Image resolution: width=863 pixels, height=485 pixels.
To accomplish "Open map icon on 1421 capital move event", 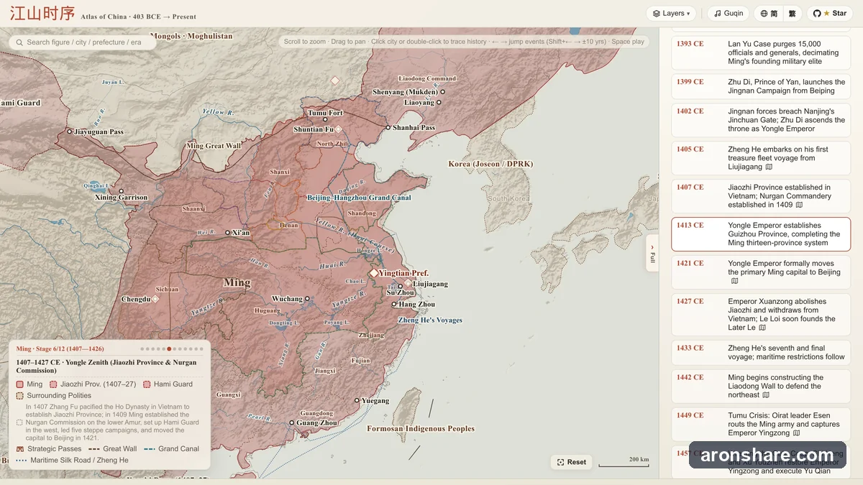I will pos(734,282).
